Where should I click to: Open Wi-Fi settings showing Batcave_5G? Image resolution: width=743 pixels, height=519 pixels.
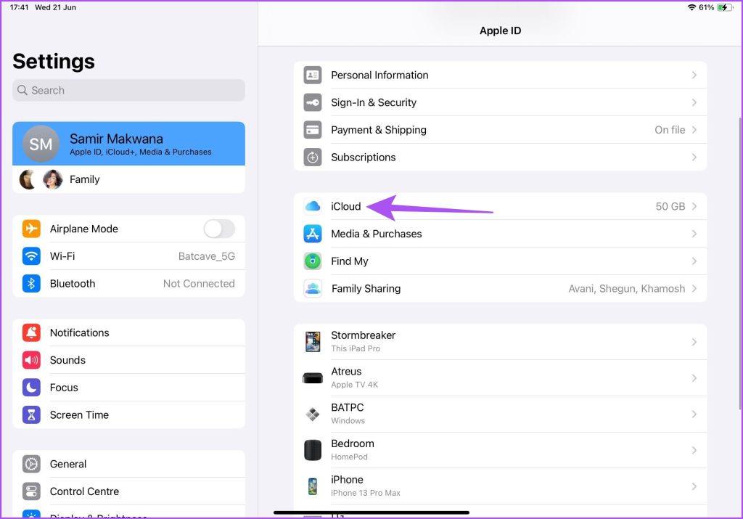pos(128,256)
